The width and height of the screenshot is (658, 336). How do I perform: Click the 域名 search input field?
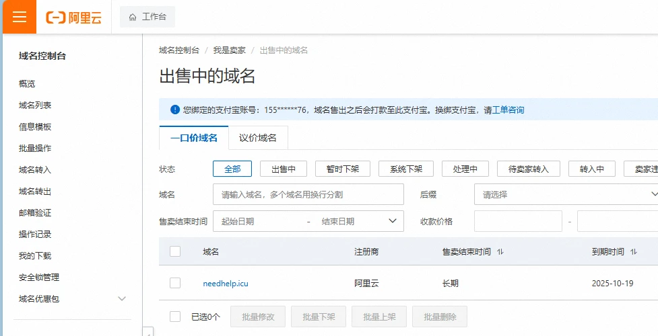point(308,194)
